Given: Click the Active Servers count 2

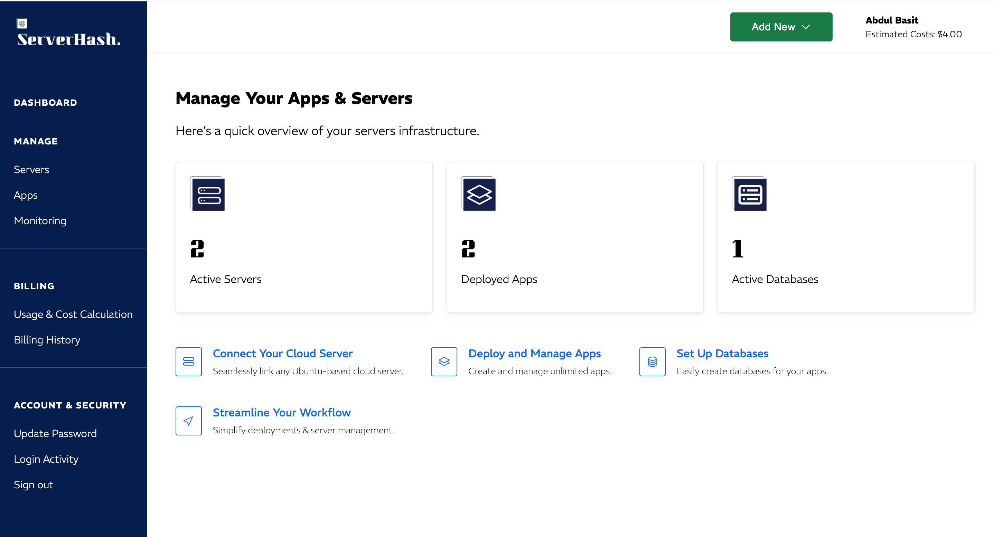Looking at the screenshot, I should click(x=197, y=249).
